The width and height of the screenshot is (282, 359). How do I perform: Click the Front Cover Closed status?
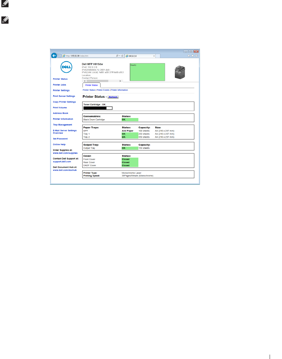click(130, 159)
